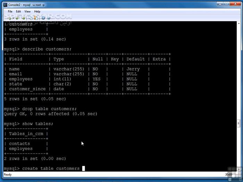Click the 'date' type value
Viewport: 243px width, 182px height.
59,89
